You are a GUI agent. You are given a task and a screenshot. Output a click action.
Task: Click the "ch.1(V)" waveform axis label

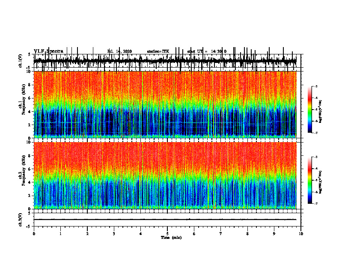click(x=21, y=61)
